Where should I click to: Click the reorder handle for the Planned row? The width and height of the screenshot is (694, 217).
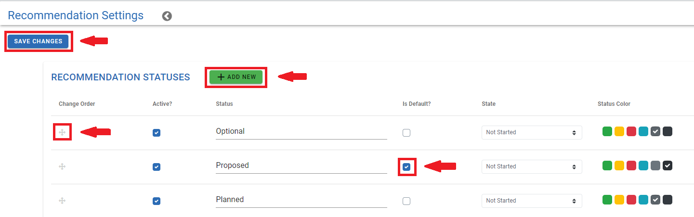[62, 201]
